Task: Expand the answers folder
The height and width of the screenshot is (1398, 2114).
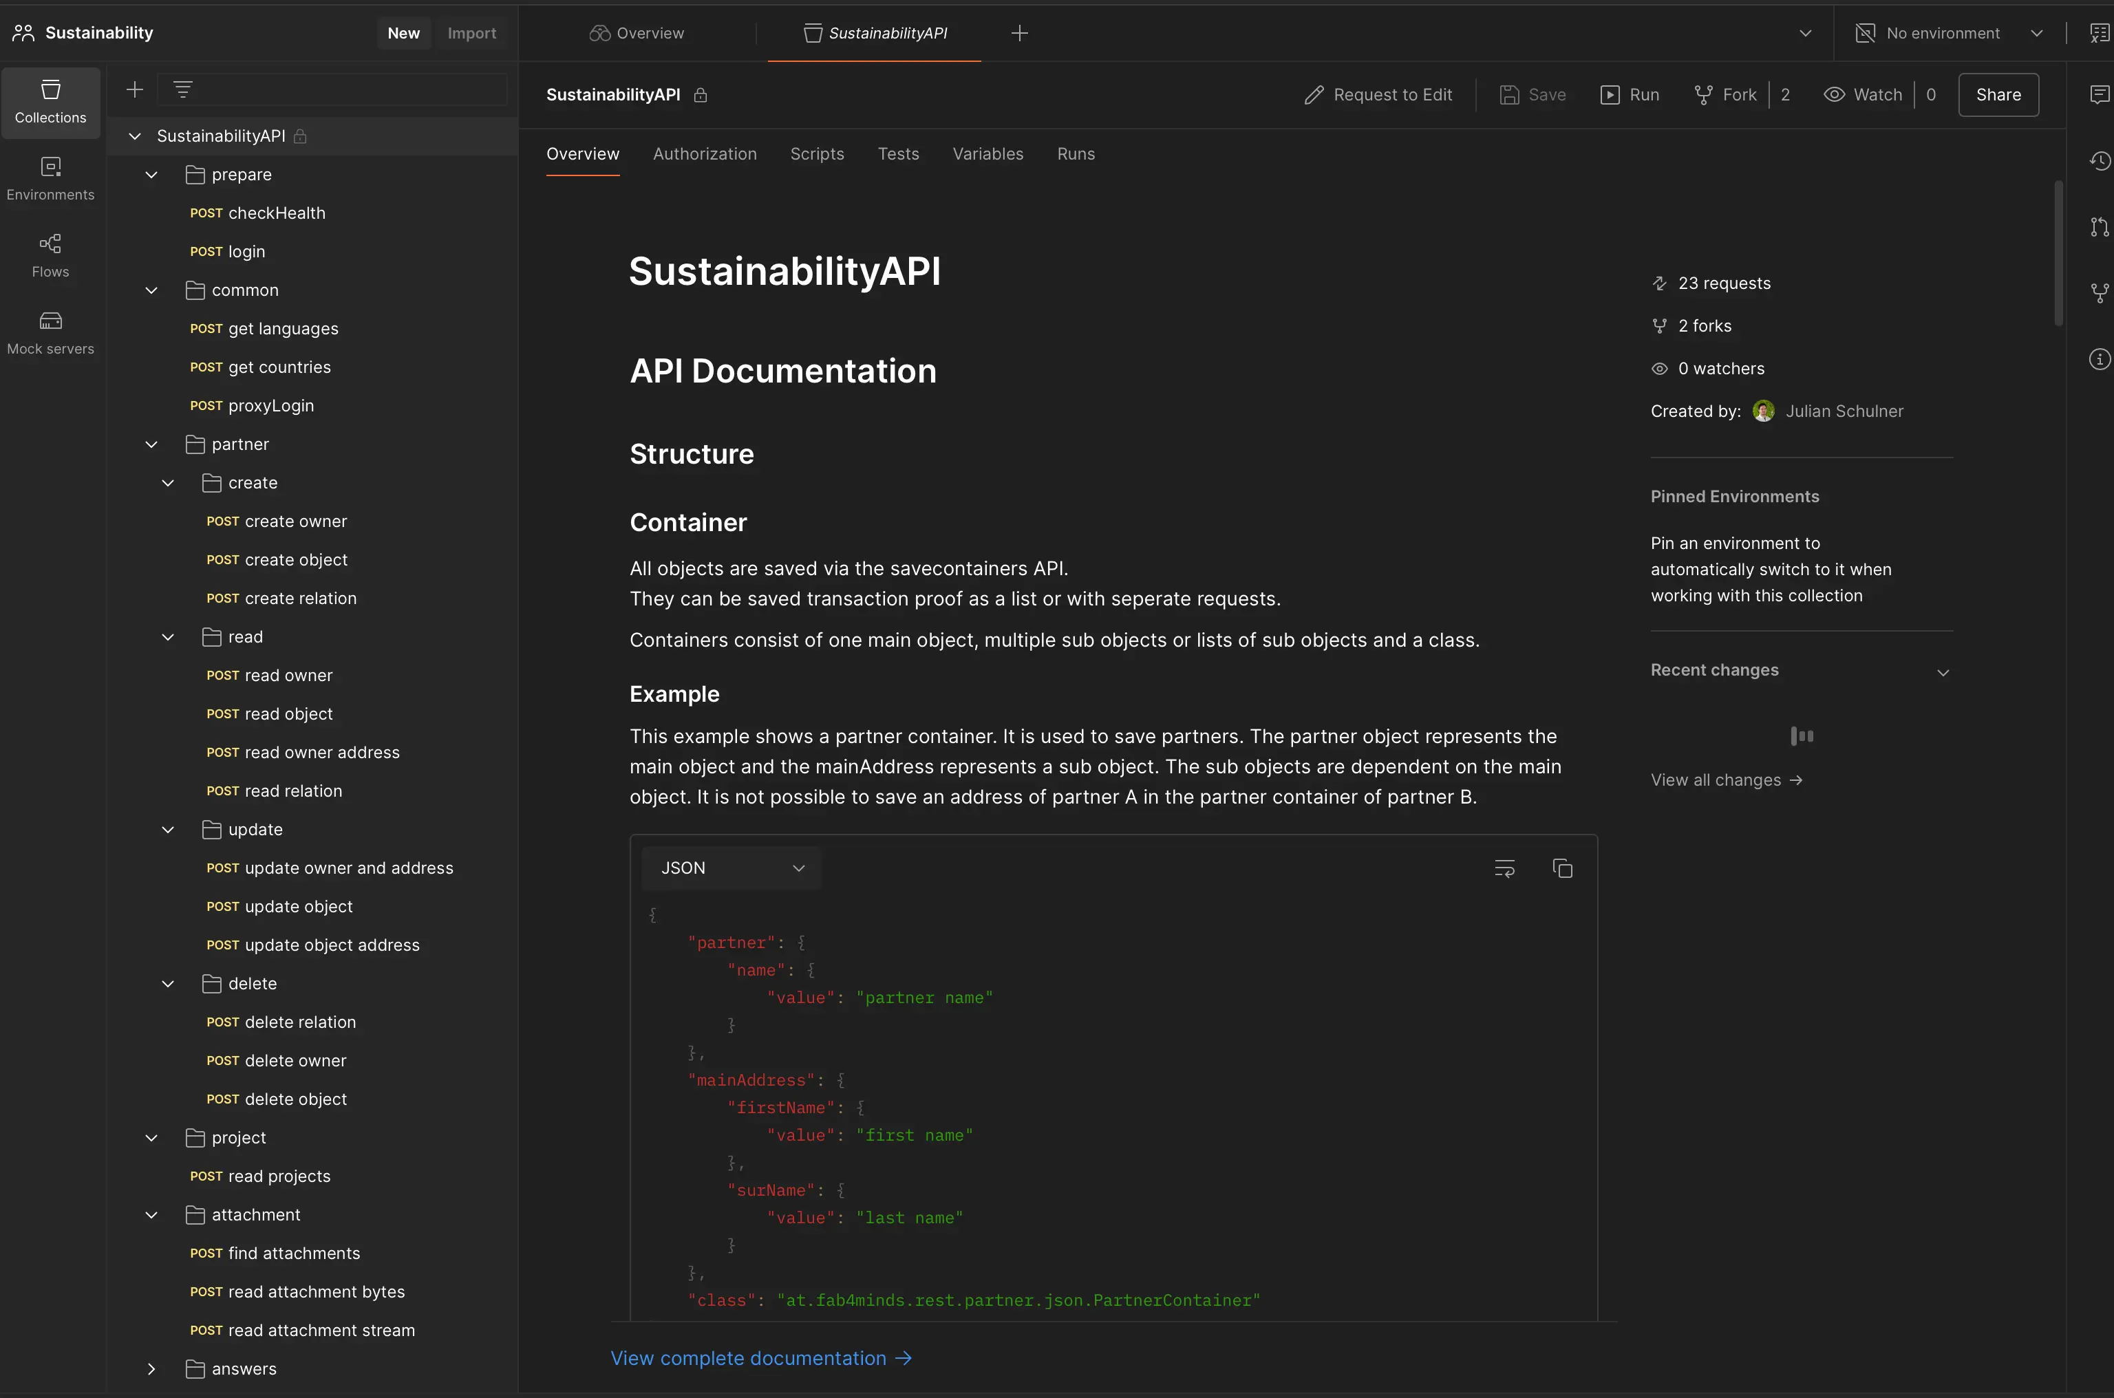Action: tap(151, 1370)
